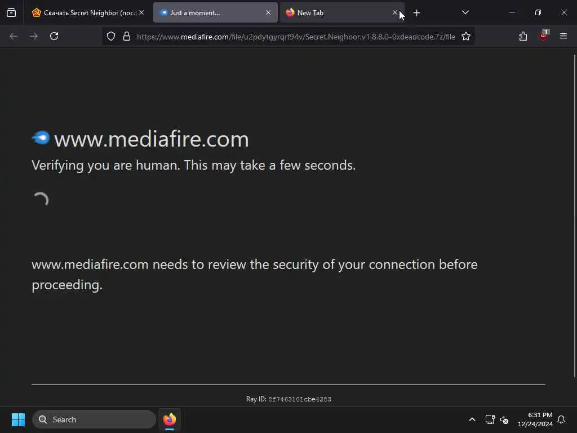Minimize the Firefox window
The image size is (577, 433).
point(512,12)
